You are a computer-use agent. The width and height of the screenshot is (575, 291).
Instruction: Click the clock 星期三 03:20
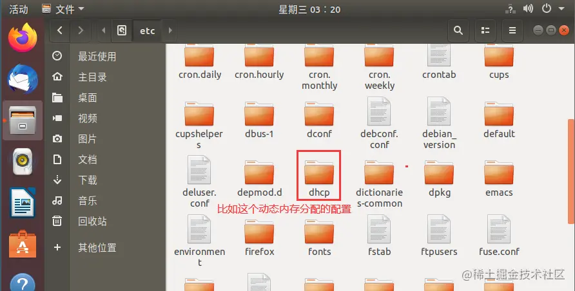coord(309,10)
